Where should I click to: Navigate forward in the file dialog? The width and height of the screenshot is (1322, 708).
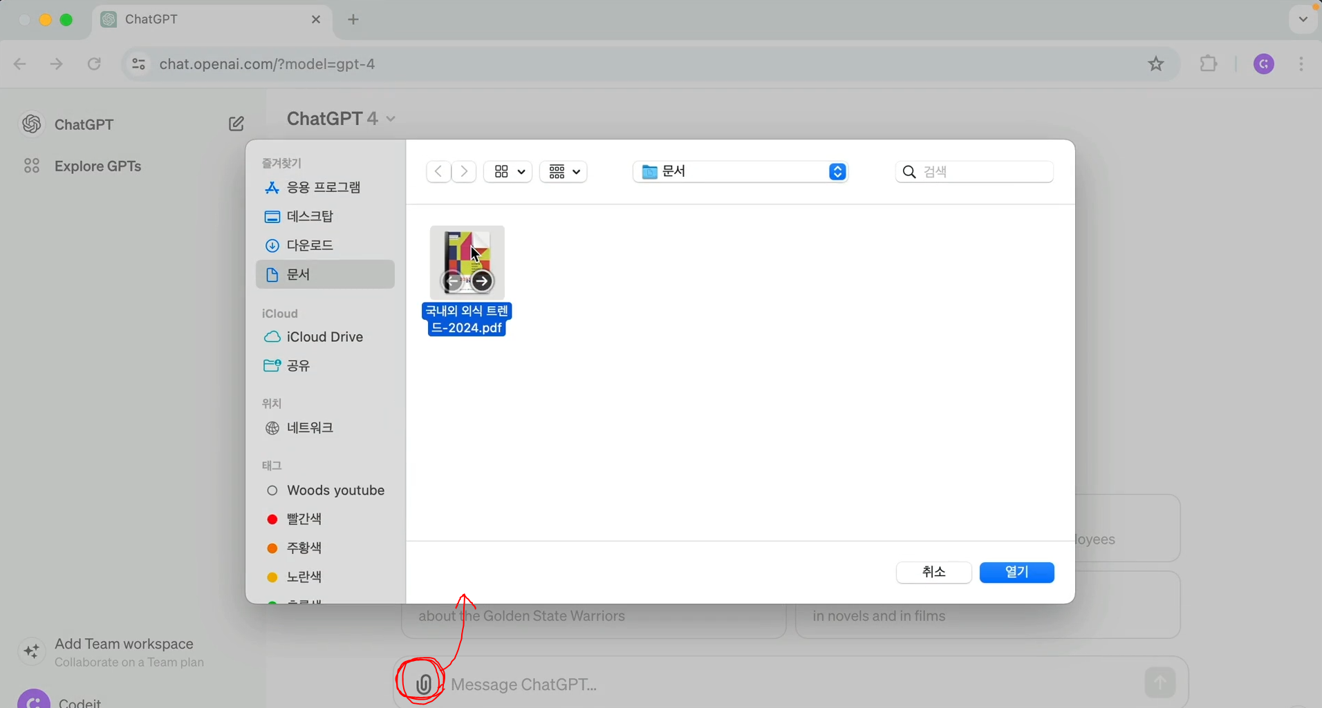coord(464,171)
